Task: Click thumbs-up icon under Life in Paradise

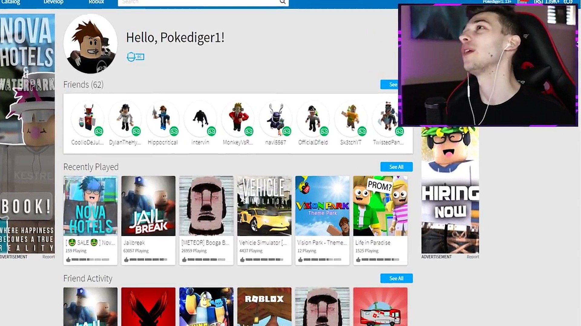Action: [358, 260]
